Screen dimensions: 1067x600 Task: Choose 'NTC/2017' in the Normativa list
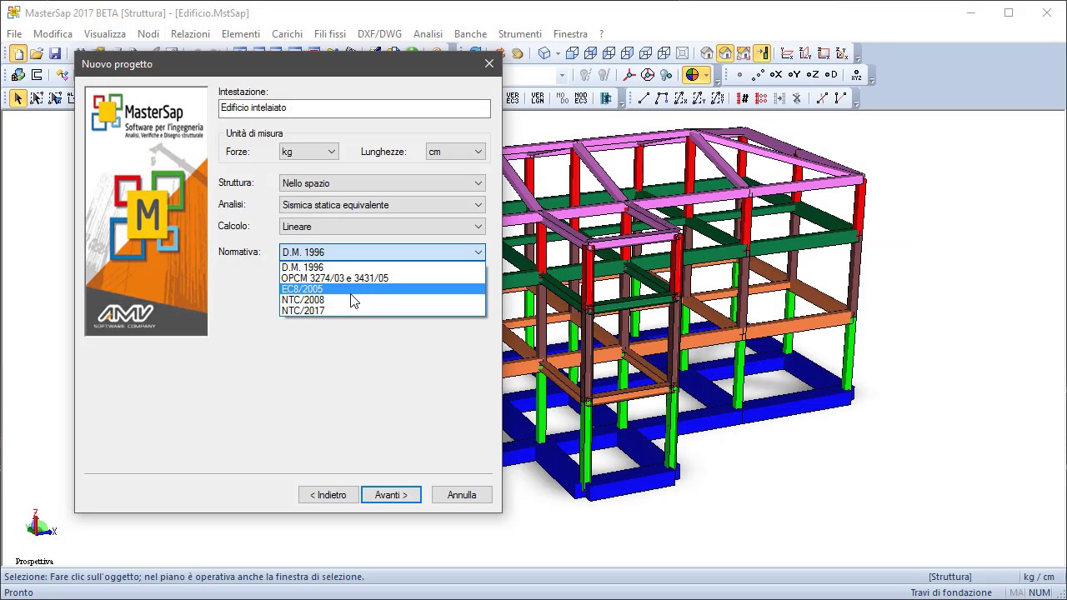click(x=383, y=311)
